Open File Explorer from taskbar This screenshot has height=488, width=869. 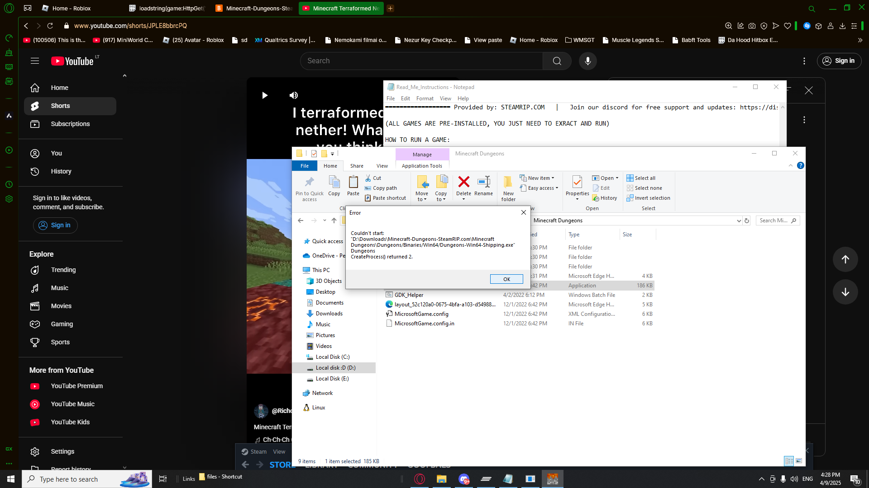pos(441,479)
